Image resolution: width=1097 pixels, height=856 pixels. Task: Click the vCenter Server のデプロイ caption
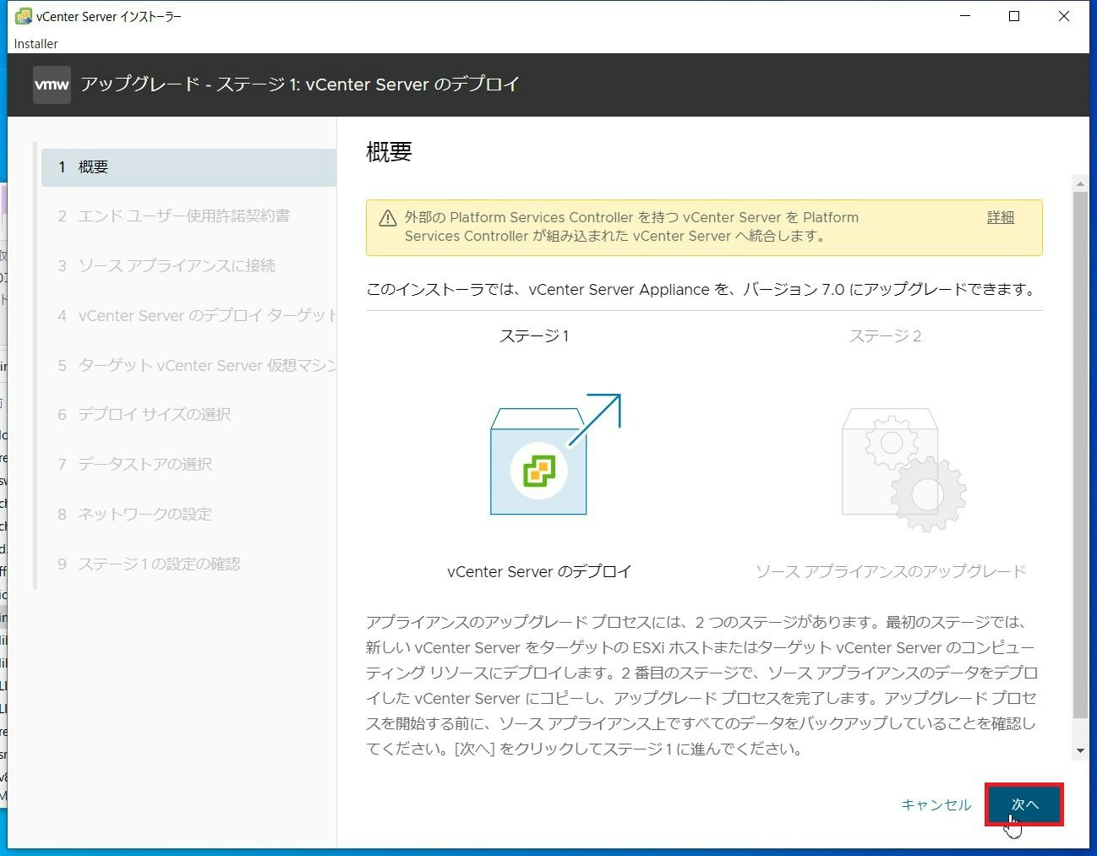click(x=539, y=572)
